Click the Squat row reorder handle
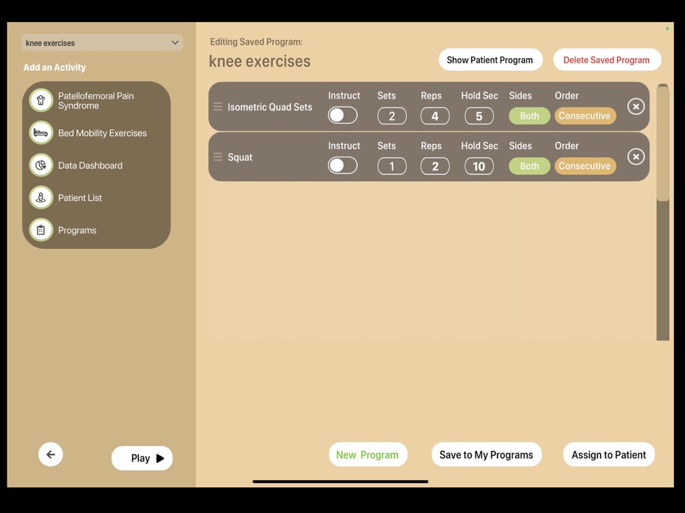685x513 pixels. click(218, 157)
